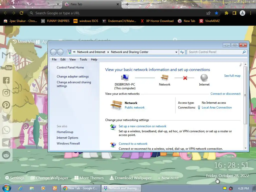Click the share page icon in address bar

208,13
